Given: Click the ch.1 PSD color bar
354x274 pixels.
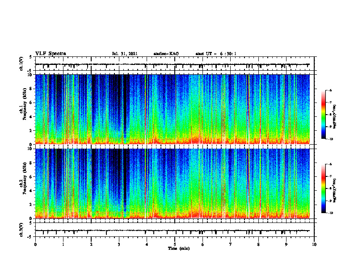Looking at the screenshot, I should click(324, 115).
